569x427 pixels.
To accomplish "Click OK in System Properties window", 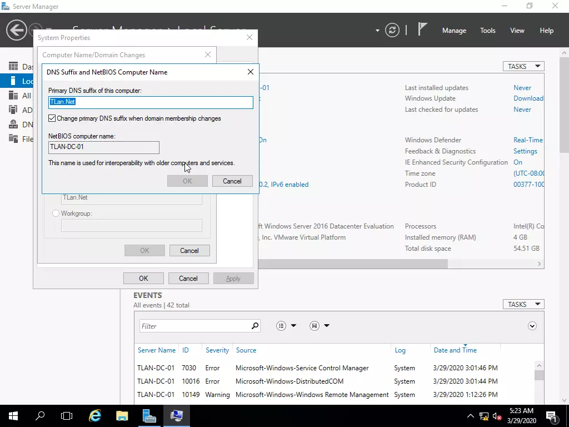I will tap(143, 279).
